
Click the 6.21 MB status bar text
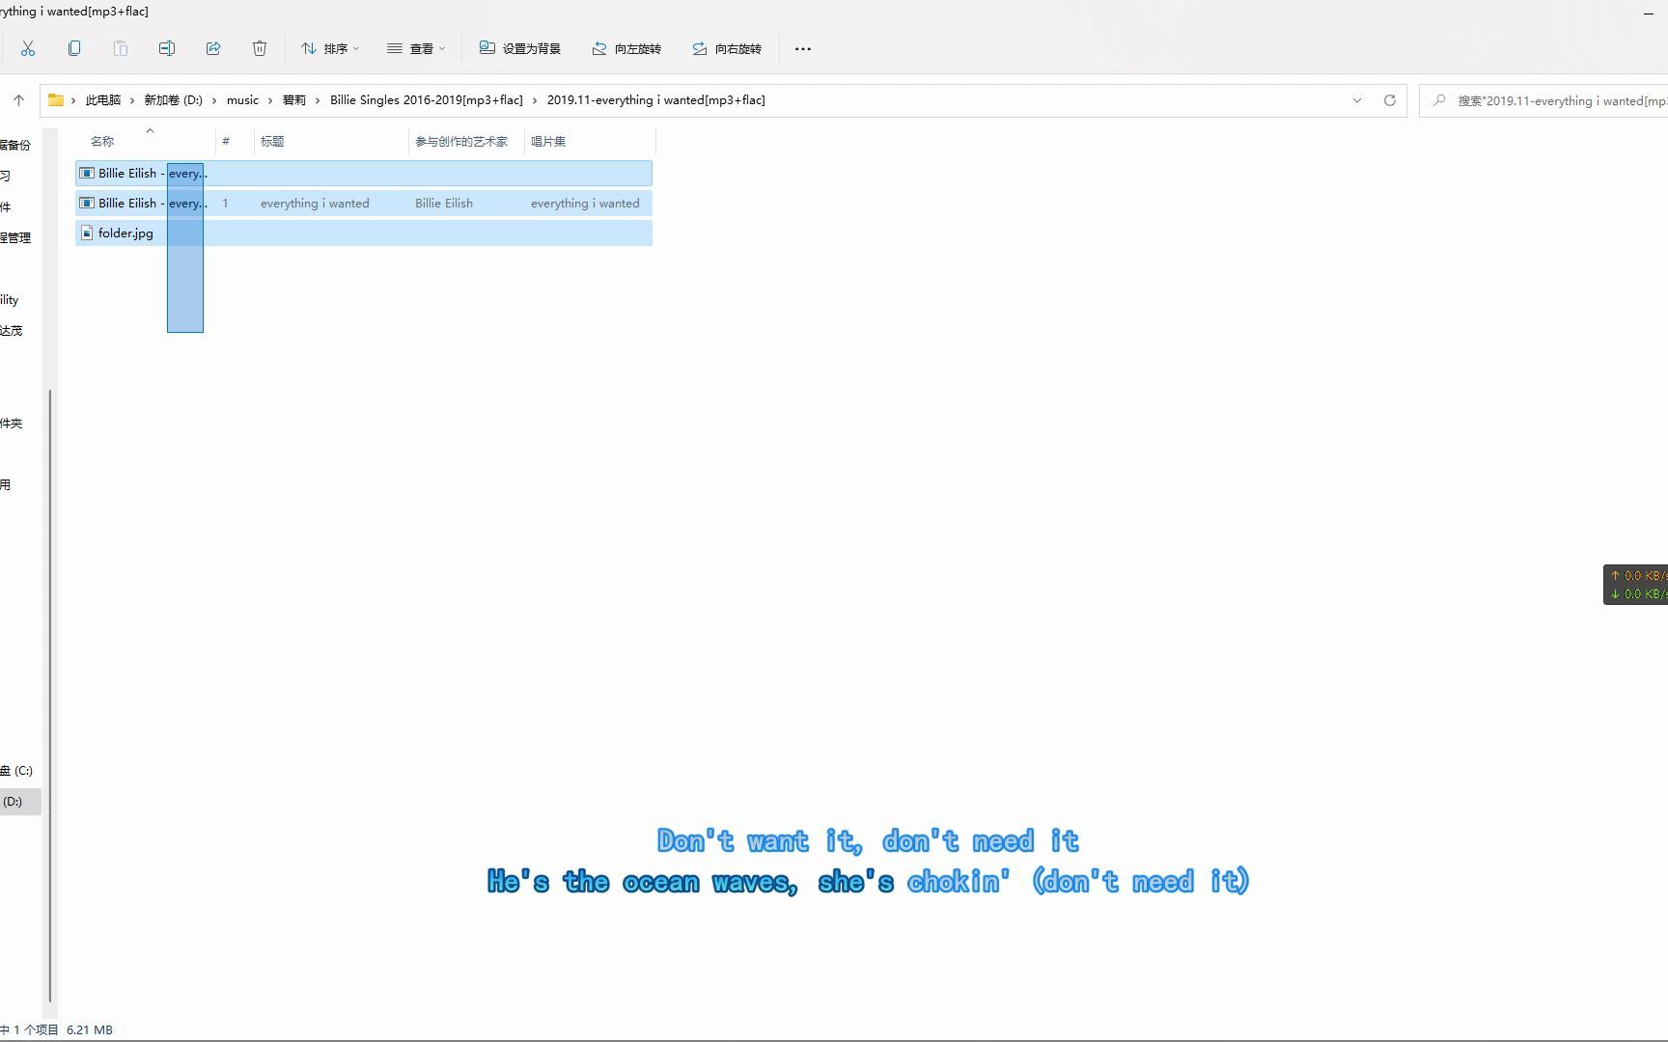point(90,1030)
